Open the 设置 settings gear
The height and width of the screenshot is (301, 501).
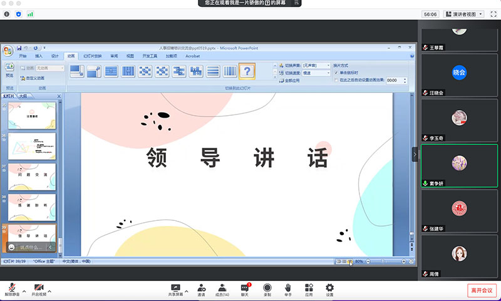329,287
